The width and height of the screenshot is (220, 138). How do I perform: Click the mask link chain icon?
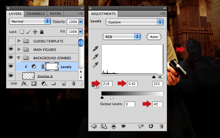tap(43, 66)
